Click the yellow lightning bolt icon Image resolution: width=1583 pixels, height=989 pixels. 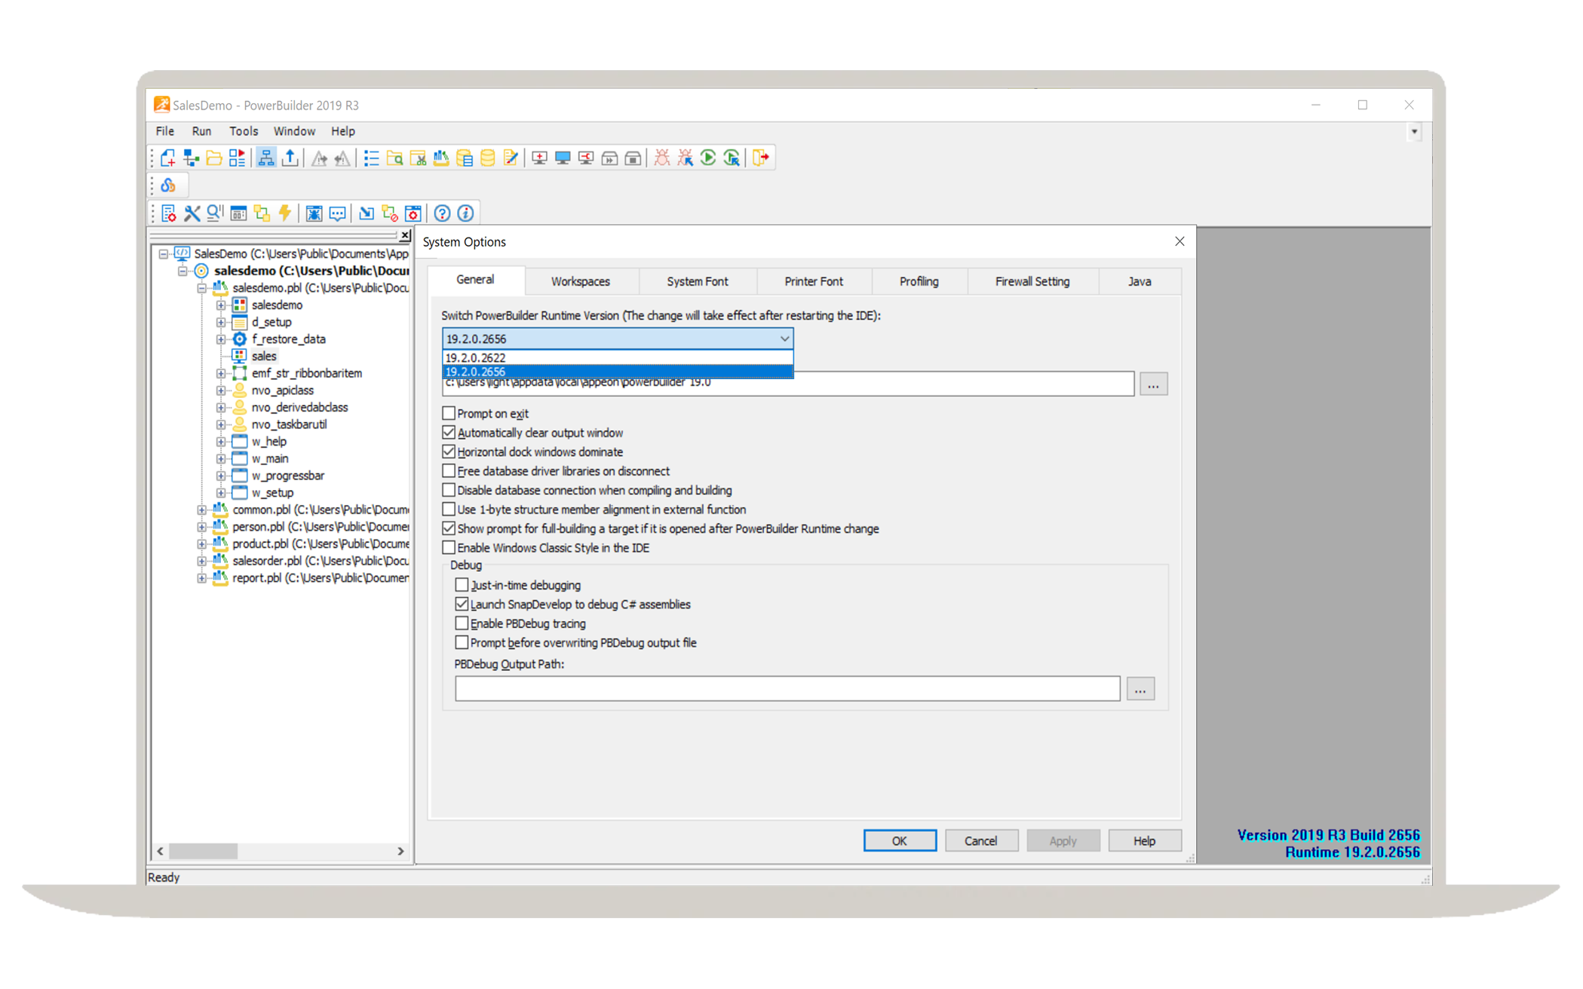coord(285,213)
